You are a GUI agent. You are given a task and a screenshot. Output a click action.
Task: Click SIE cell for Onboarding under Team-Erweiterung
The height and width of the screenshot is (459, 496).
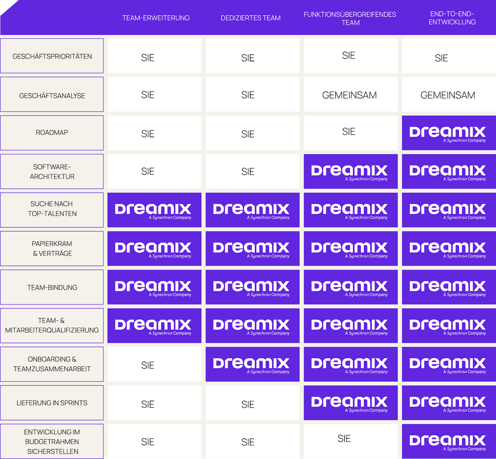pos(148,365)
